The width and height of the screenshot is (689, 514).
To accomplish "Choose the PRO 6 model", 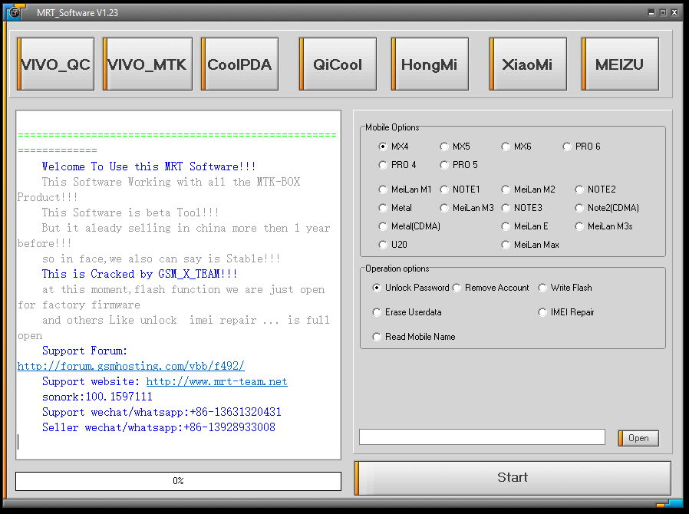I will pos(582,147).
